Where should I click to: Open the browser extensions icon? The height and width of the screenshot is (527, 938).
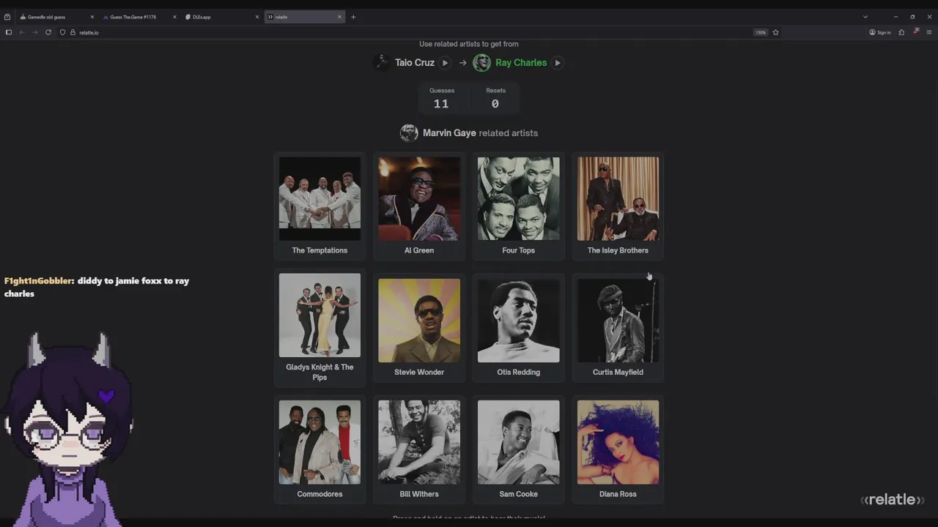(901, 32)
